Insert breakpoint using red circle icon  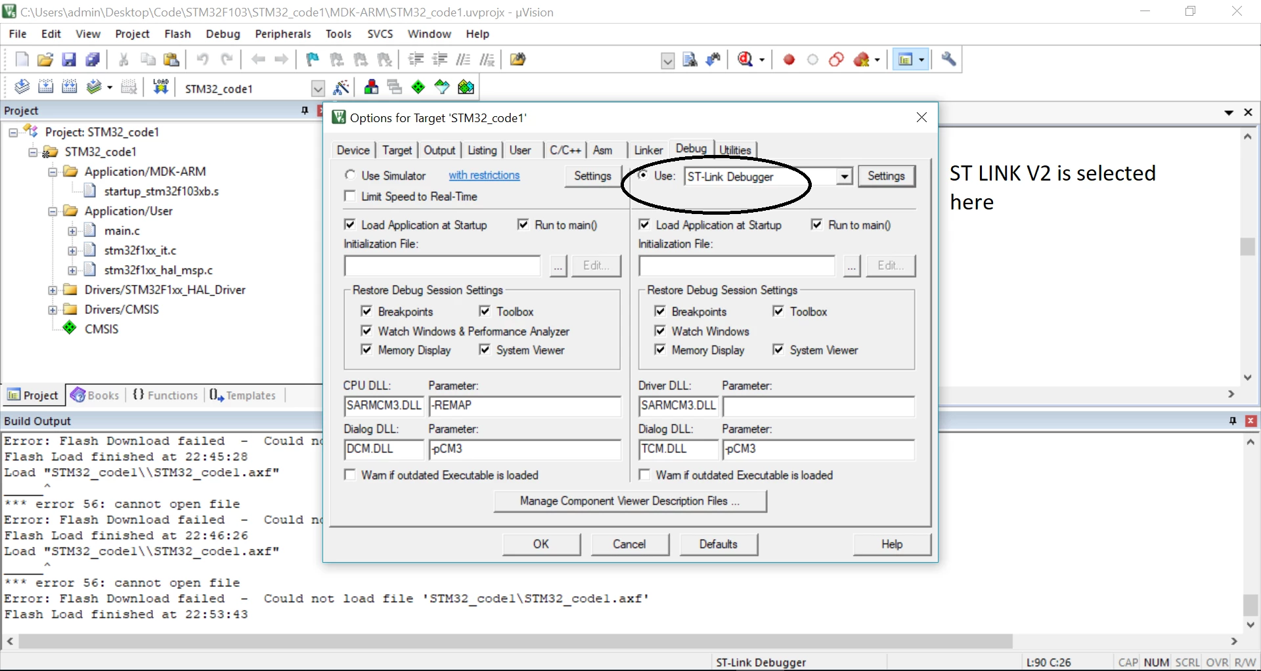pyautogui.click(x=789, y=60)
